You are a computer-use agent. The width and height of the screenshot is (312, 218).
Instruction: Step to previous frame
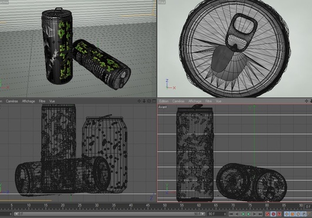click(x=237, y=214)
